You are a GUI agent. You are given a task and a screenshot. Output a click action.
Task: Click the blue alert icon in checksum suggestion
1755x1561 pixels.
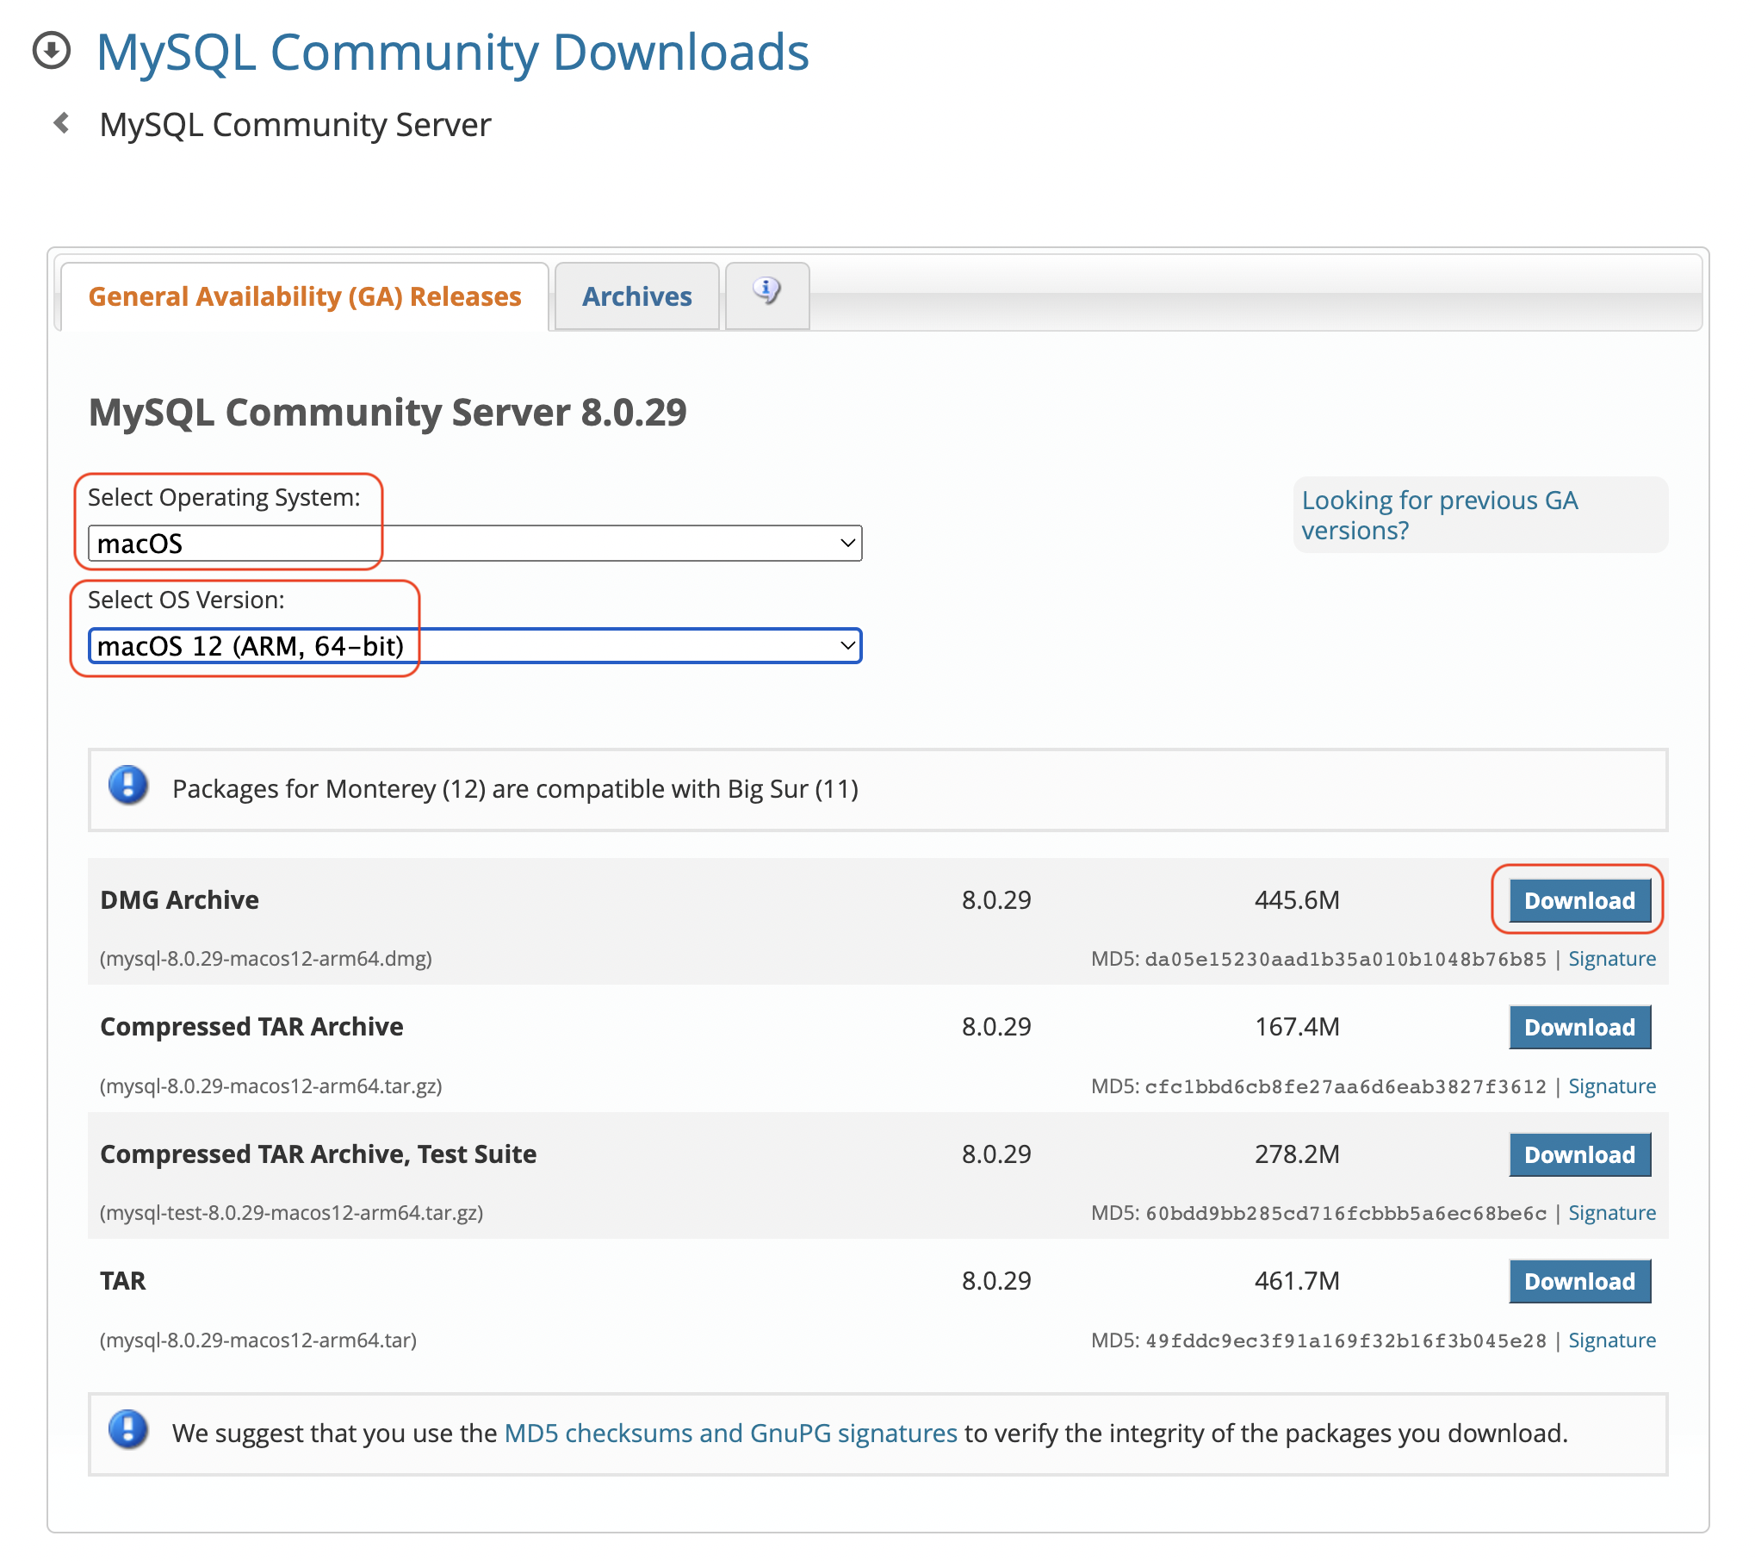(x=128, y=1429)
